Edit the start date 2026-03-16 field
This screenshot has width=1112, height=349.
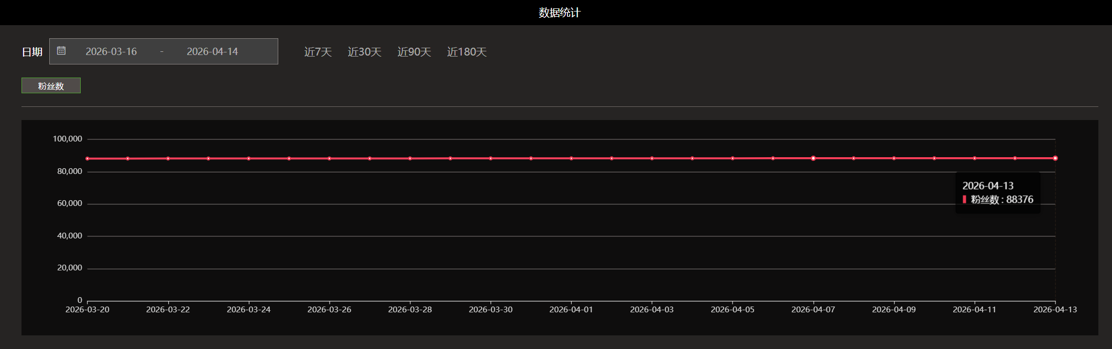tap(111, 51)
